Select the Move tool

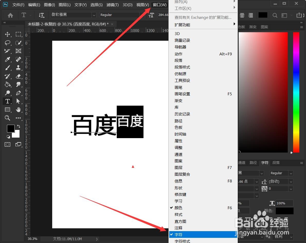[x=7, y=35]
